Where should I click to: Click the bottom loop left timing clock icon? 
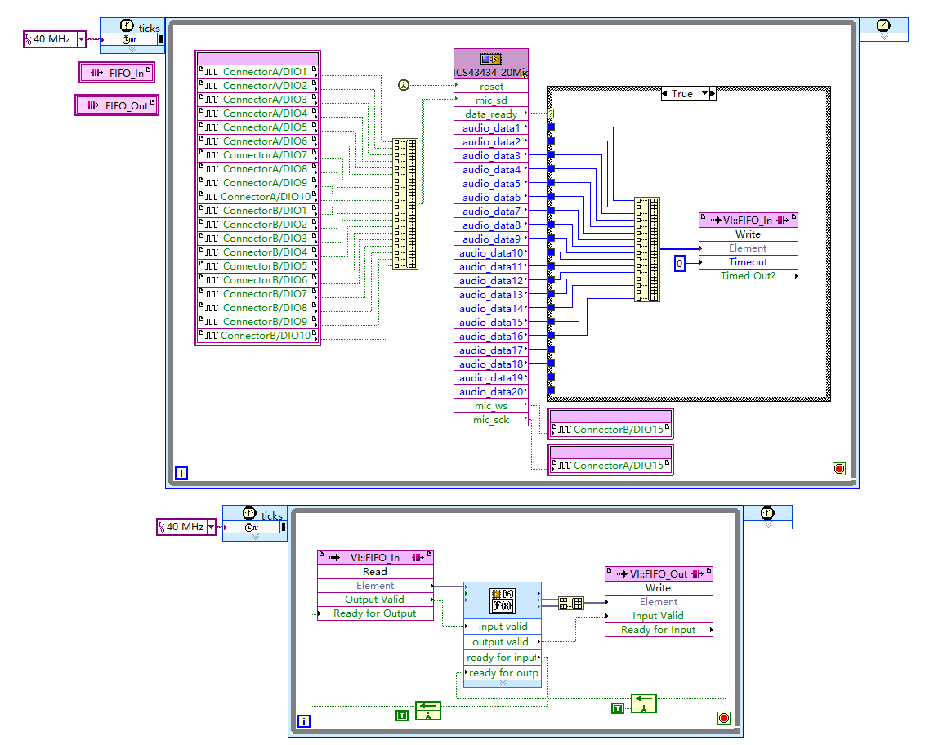click(249, 513)
